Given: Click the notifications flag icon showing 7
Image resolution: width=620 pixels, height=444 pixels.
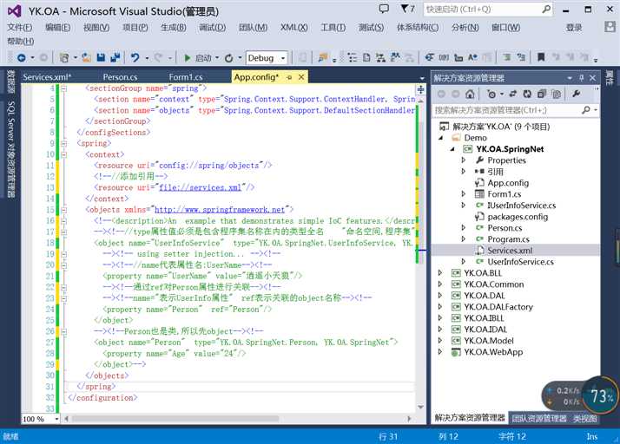Looking at the screenshot, I should point(407,9).
